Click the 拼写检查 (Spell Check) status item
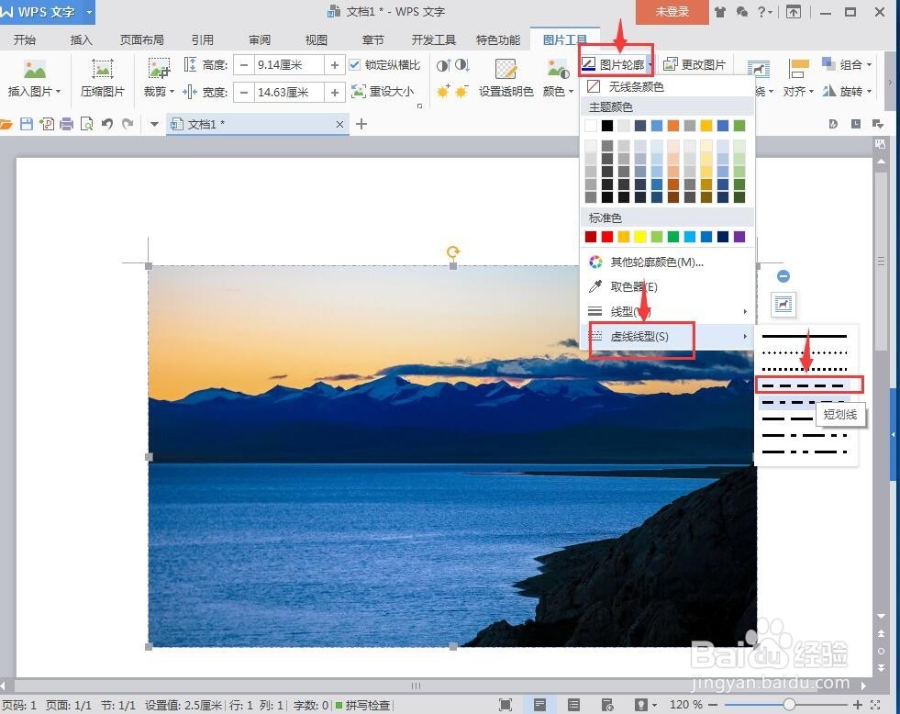This screenshot has height=714, width=900. [x=363, y=705]
